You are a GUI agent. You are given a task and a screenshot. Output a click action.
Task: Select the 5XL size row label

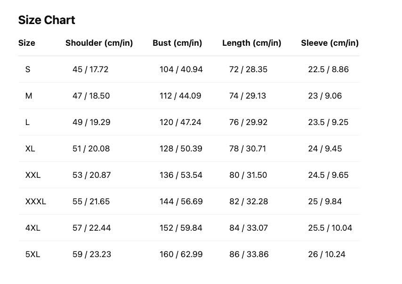[x=33, y=254]
